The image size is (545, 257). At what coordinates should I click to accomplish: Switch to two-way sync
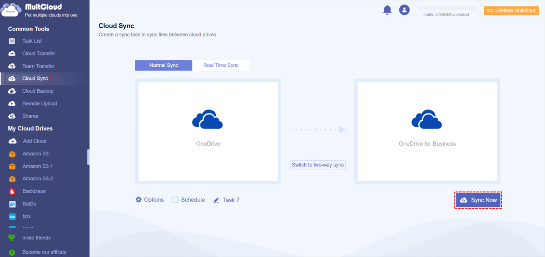[318, 165]
